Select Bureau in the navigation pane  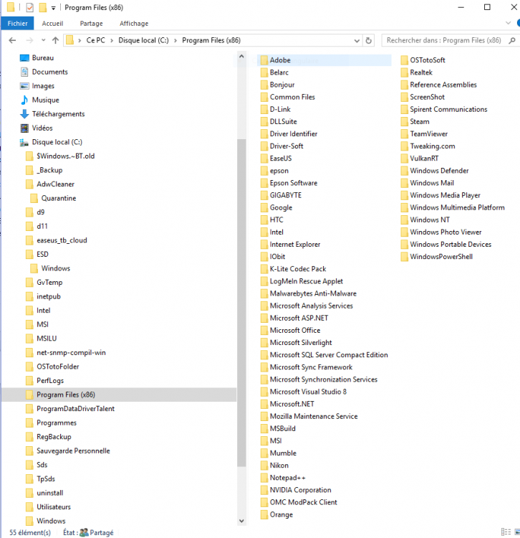[43, 57]
